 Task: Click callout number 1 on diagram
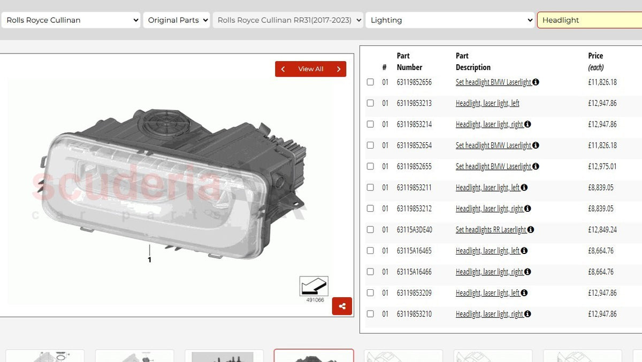click(x=149, y=260)
